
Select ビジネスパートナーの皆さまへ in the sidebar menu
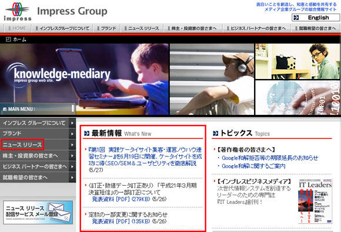(34, 166)
